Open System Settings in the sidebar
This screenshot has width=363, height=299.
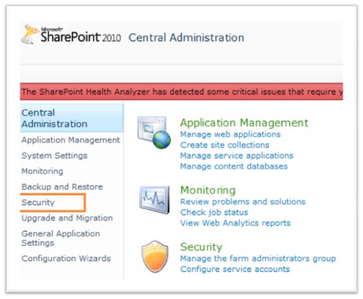[x=54, y=156]
